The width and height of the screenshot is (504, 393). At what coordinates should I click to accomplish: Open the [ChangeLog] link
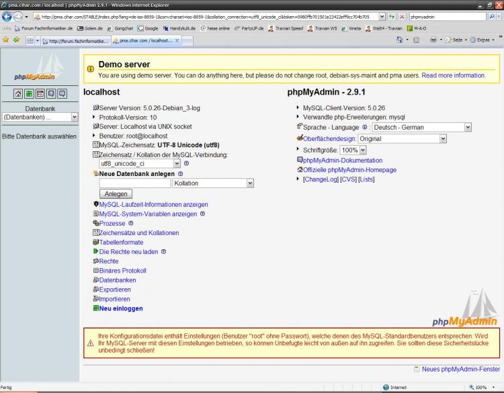tap(321, 179)
